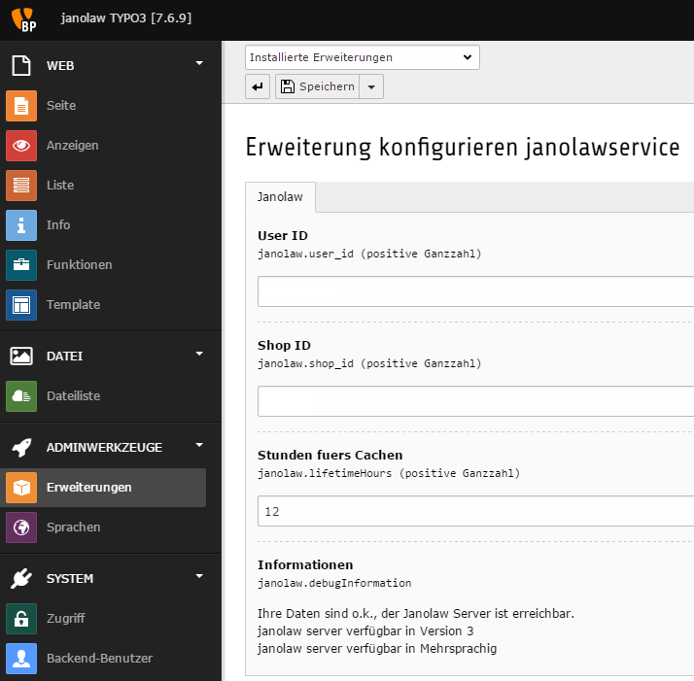Click the TYPO3 logo icon
Viewport: 694px width, 681px height.
(x=23, y=19)
